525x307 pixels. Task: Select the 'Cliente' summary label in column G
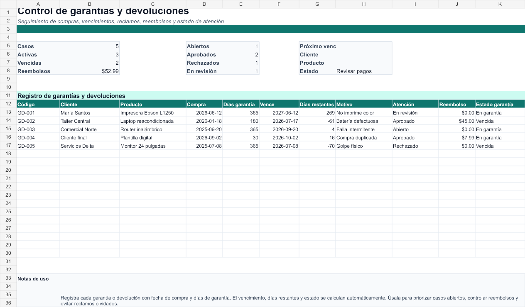[x=317, y=54]
